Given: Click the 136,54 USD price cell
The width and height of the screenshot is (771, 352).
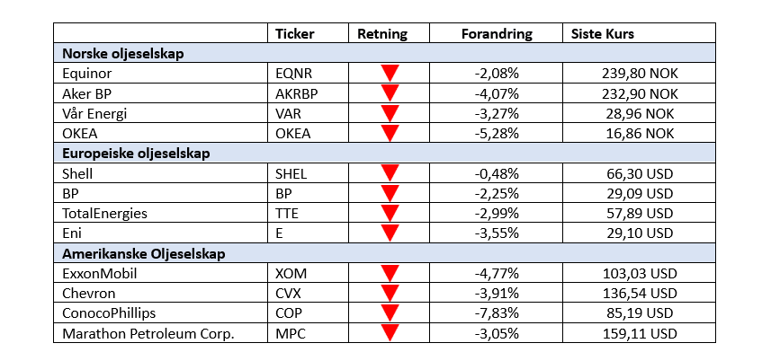Looking at the screenshot, I should tap(639, 293).
